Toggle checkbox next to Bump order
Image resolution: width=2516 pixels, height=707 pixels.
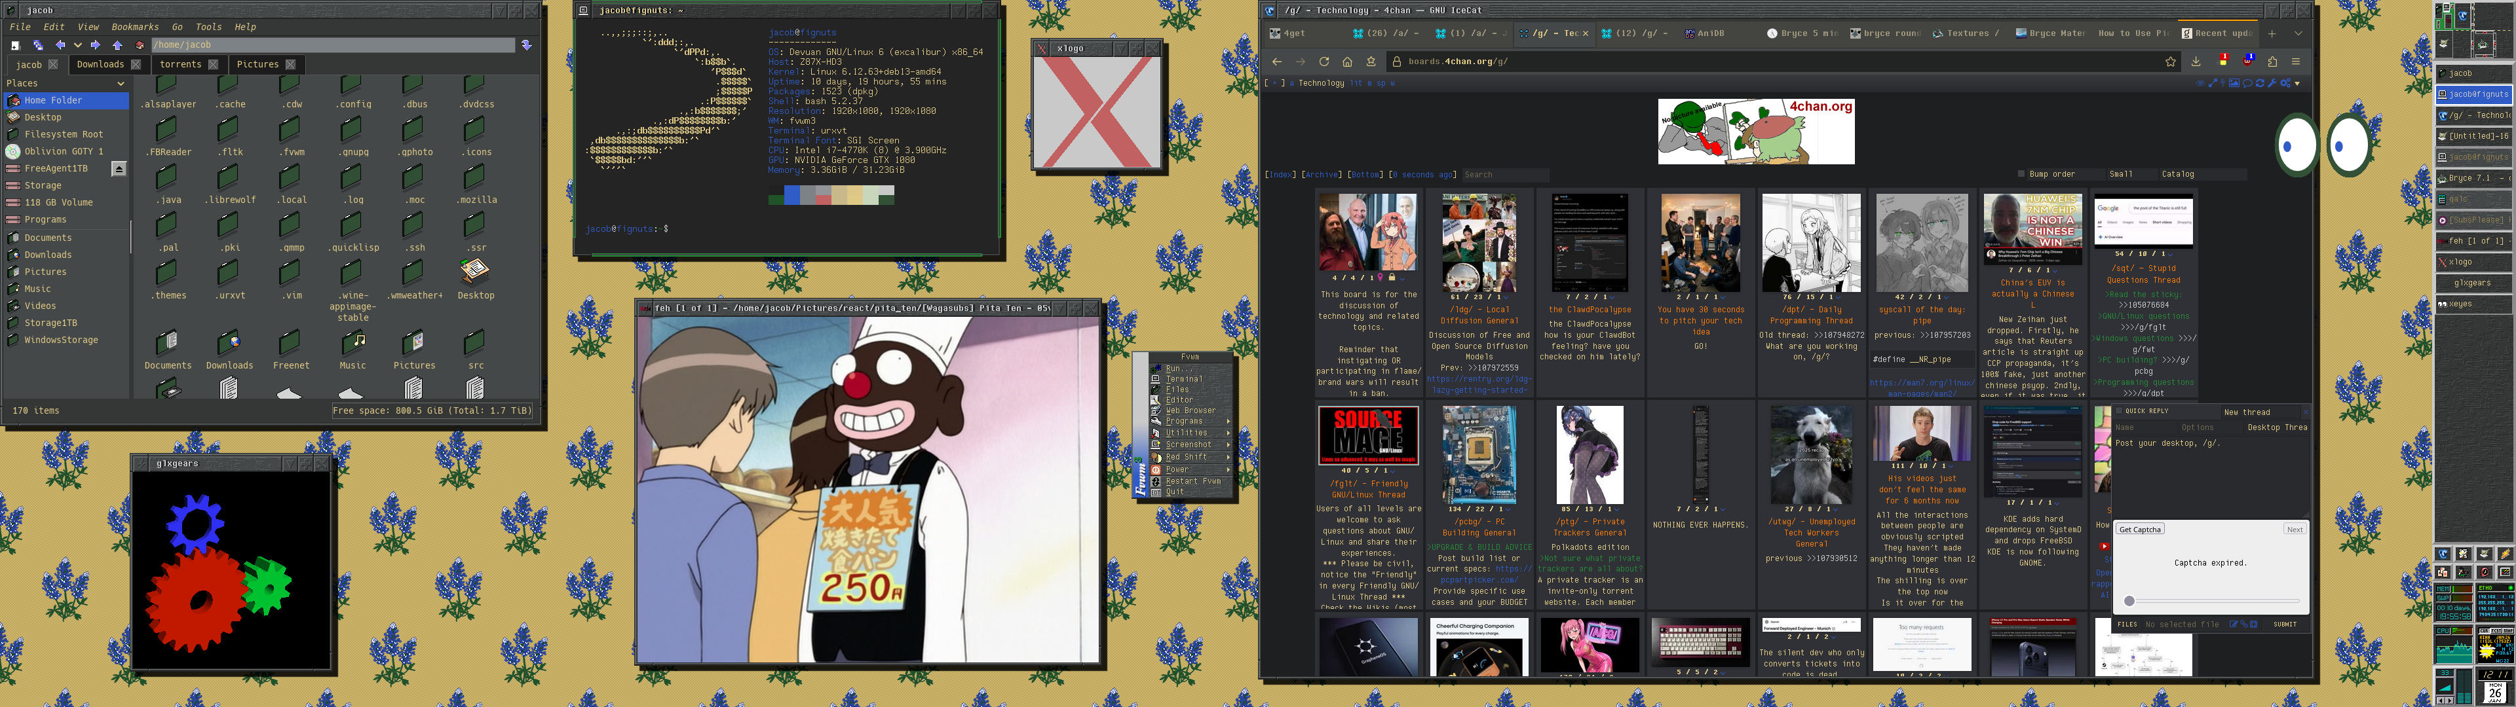2021,174
